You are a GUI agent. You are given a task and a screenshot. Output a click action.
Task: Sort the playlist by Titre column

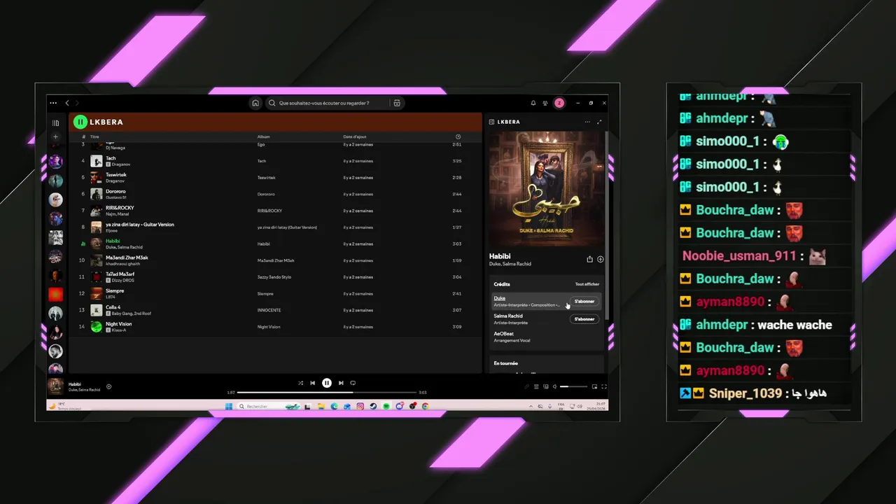pos(94,136)
